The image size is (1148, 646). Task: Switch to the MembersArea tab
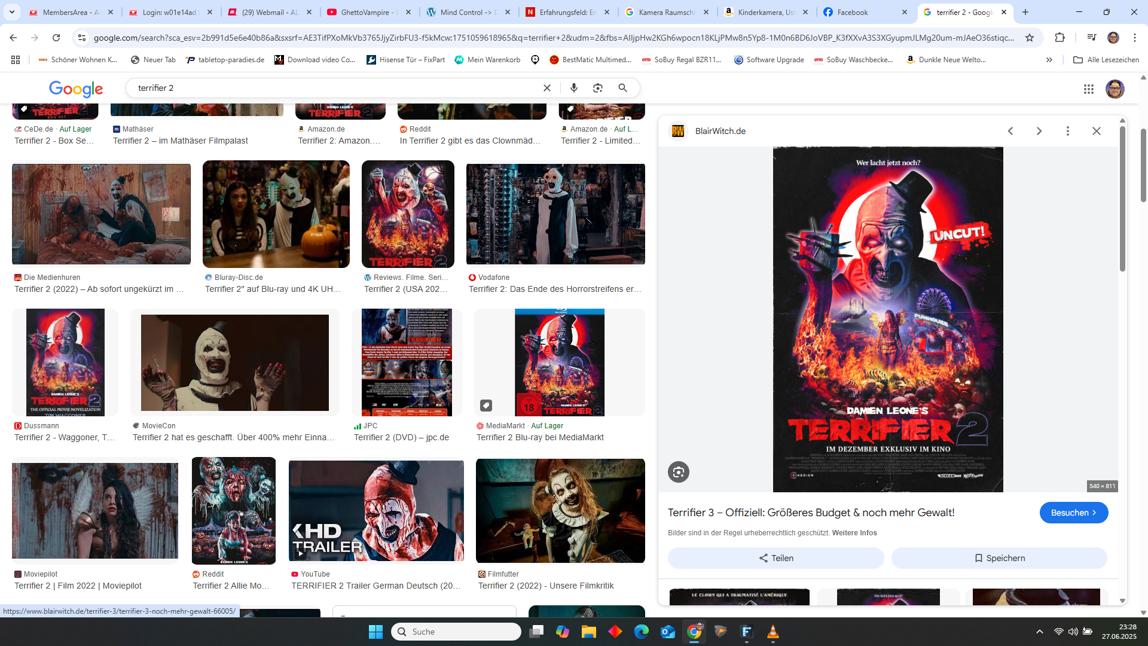[71, 12]
